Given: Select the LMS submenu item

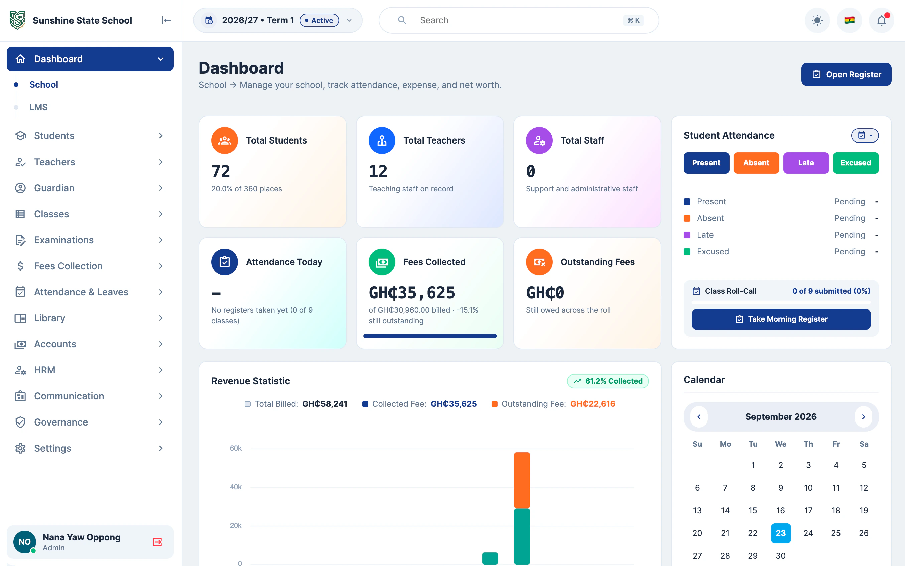Looking at the screenshot, I should pos(38,107).
